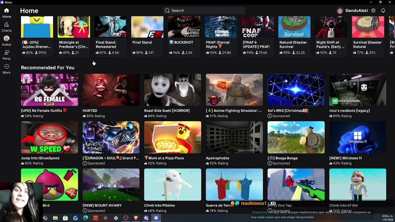The image size is (395, 222).
Task: Open Party in the sidebar
Action: coord(6,55)
